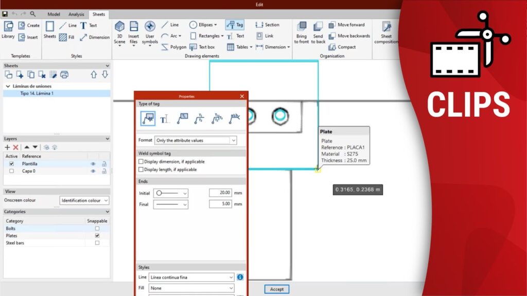Close the Properties dialog

pos(242,96)
